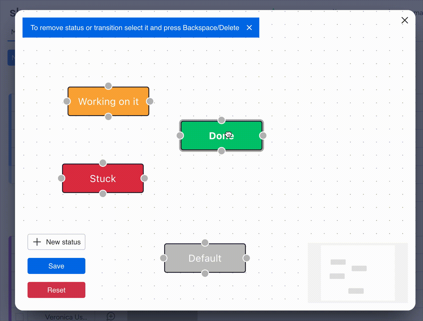Viewport: 423px width, 321px height.
Task: Select the Working on it status node
Action: click(x=108, y=101)
